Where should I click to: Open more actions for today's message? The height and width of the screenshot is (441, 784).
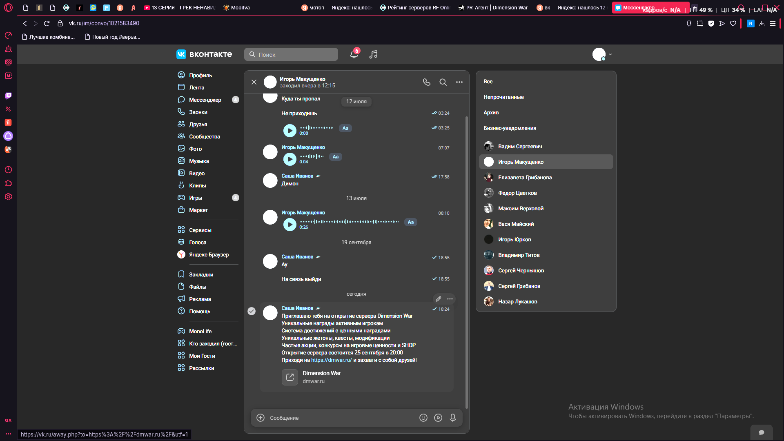pyautogui.click(x=450, y=299)
